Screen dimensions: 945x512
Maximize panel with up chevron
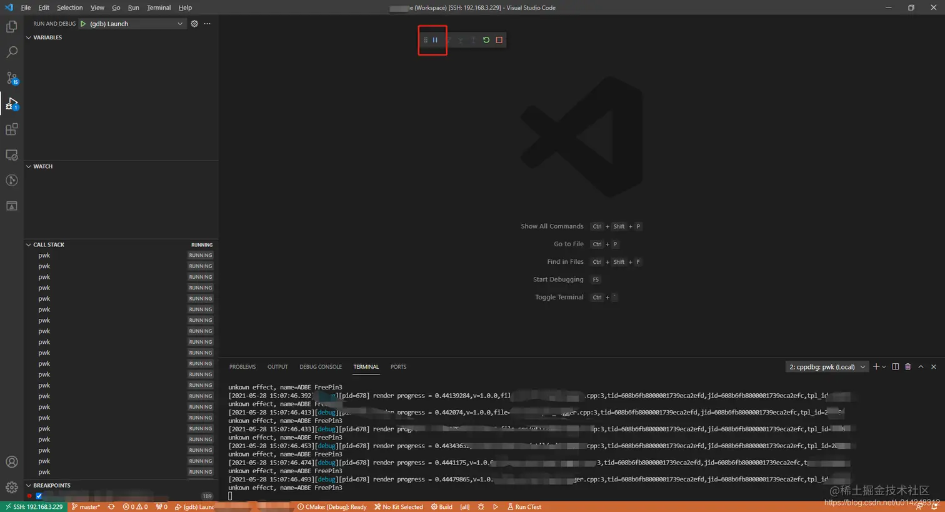click(x=921, y=367)
